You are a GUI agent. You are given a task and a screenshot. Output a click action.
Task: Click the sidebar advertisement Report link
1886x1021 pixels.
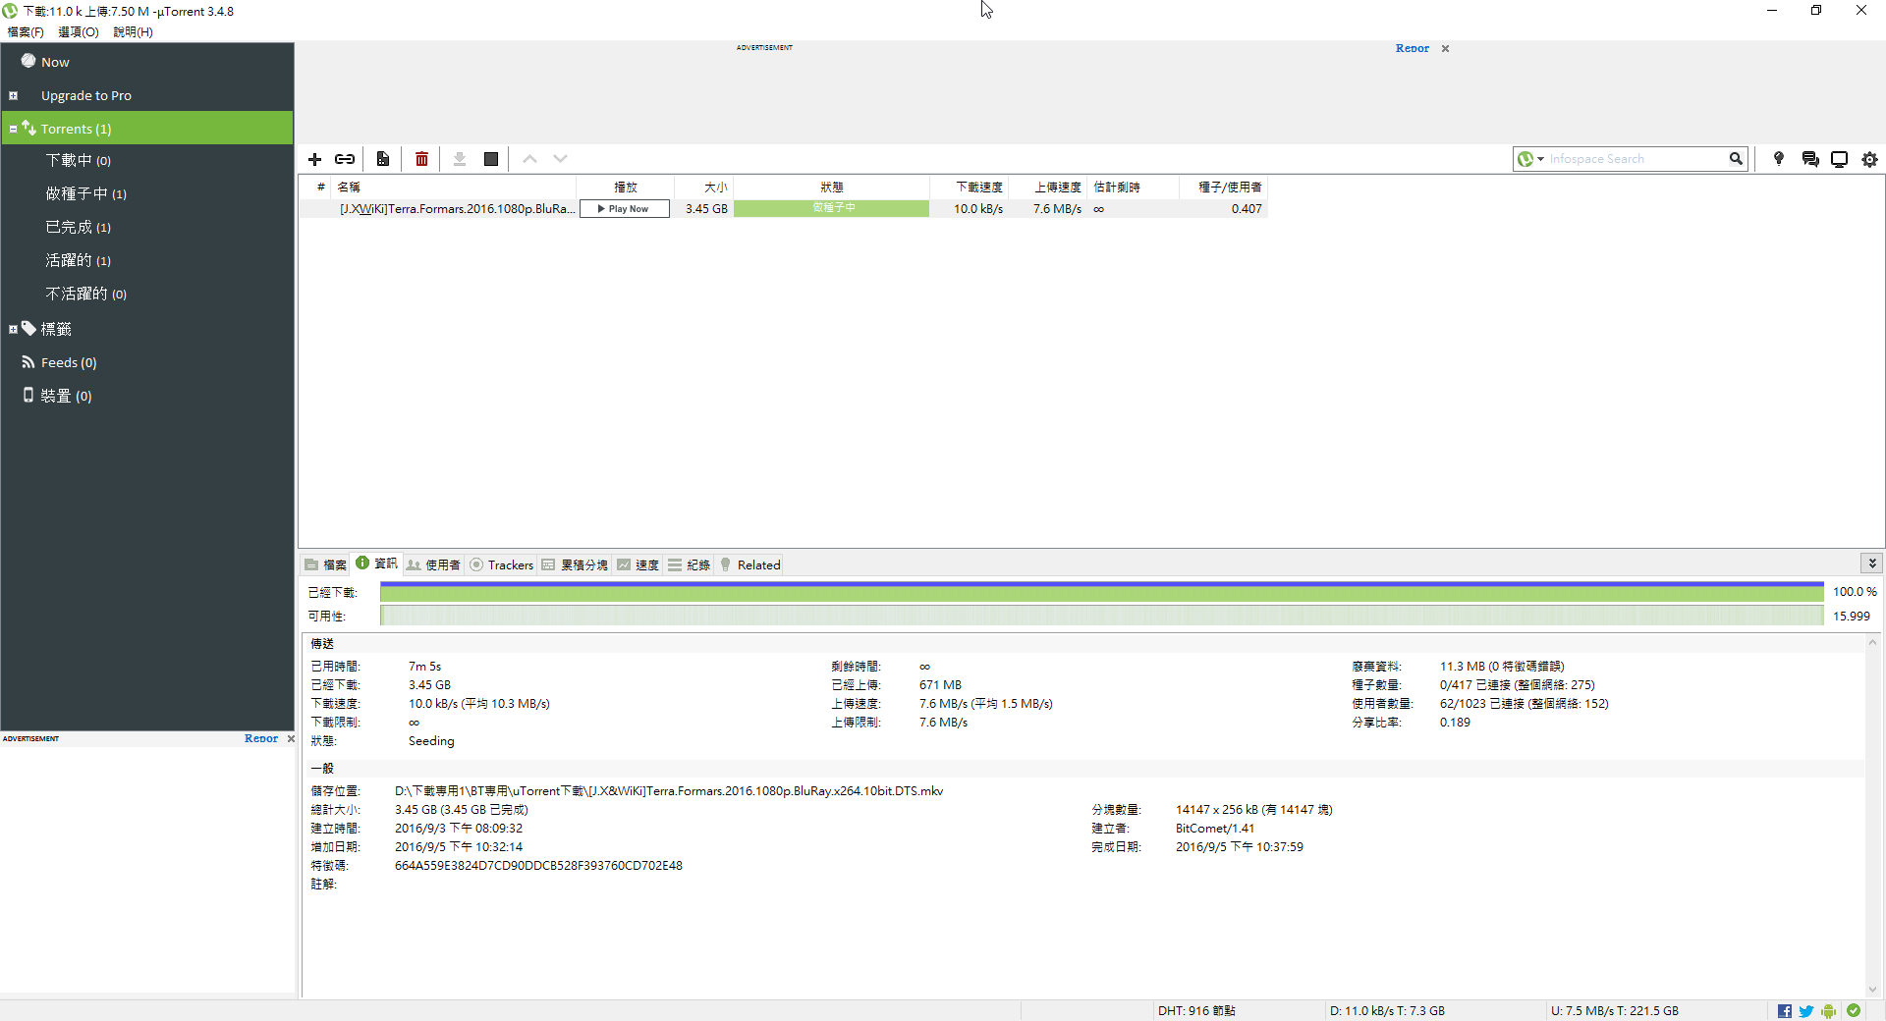tap(261, 738)
